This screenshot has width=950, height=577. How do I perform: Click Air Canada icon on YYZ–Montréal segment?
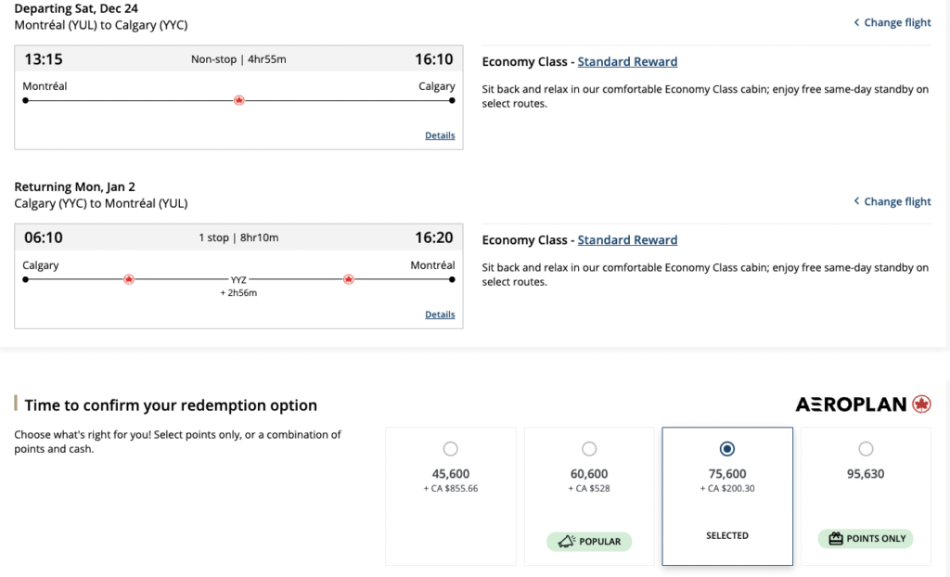(349, 279)
